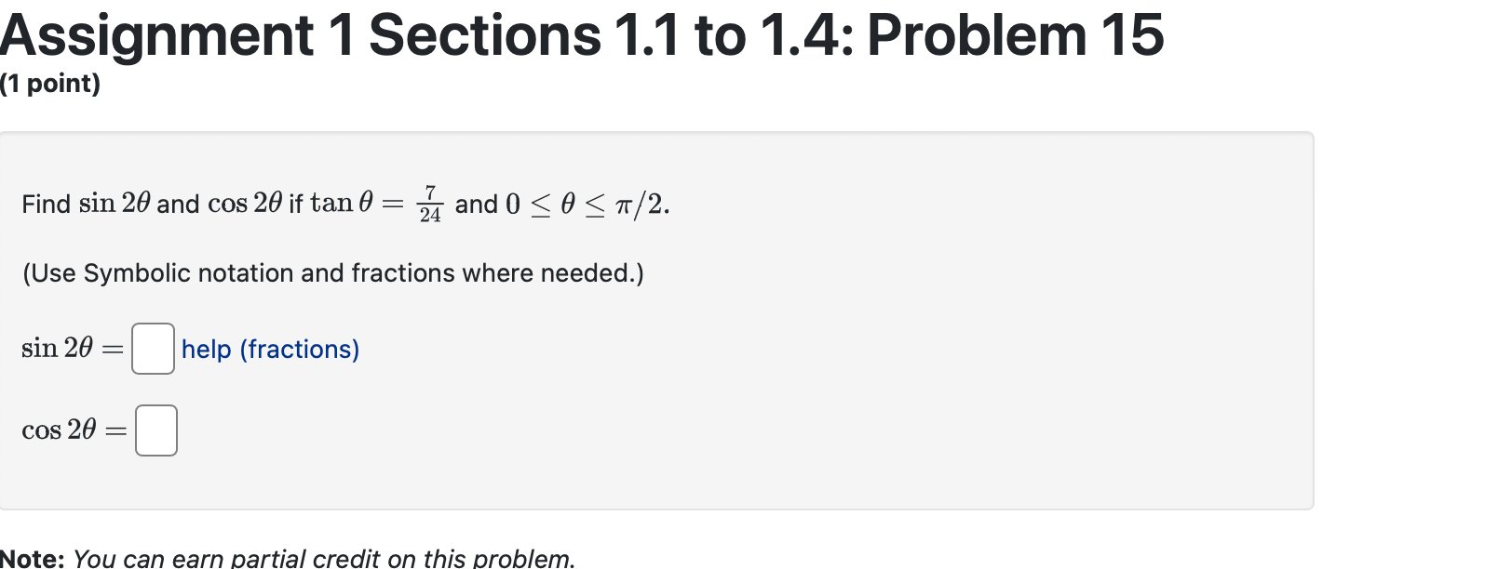Image resolution: width=1498 pixels, height=569 pixels.
Task: Click the Assignment 1 problem title
Action: tap(582, 35)
